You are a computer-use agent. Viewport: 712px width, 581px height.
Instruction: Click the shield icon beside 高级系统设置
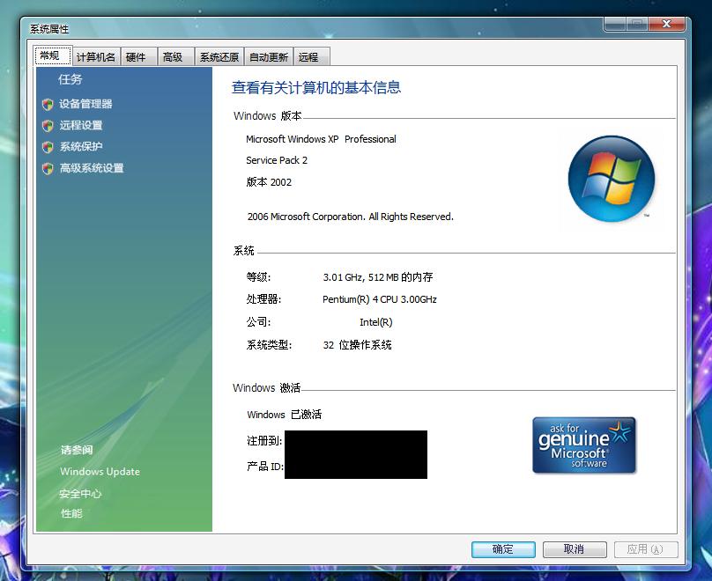(x=48, y=169)
